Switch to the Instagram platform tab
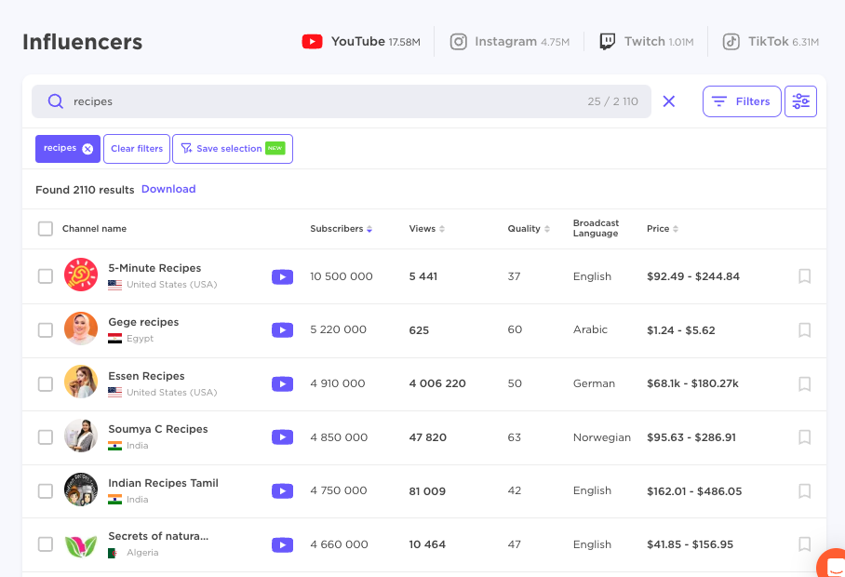 coord(509,42)
